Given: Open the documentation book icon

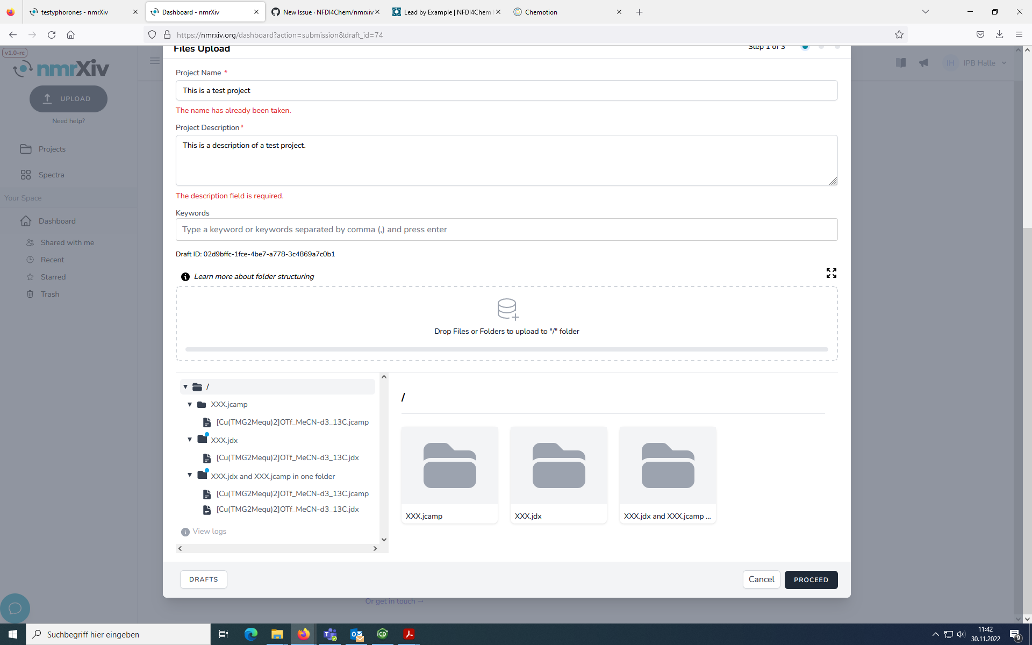Looking at the screenshot, I should coord(901,63).
